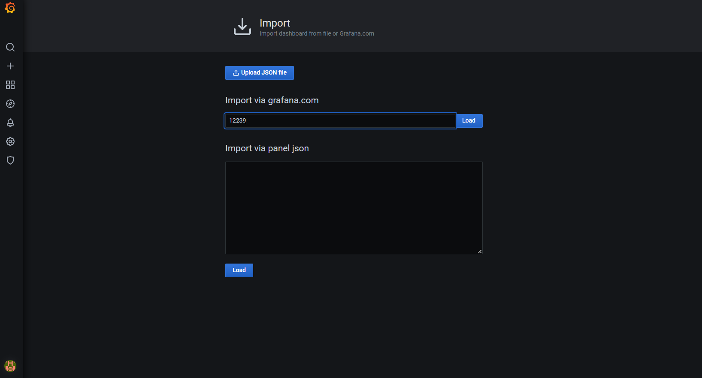This screenshot has width=702, height=378.
Task: Focus the panel json text area
Action: tap(354, 208)
